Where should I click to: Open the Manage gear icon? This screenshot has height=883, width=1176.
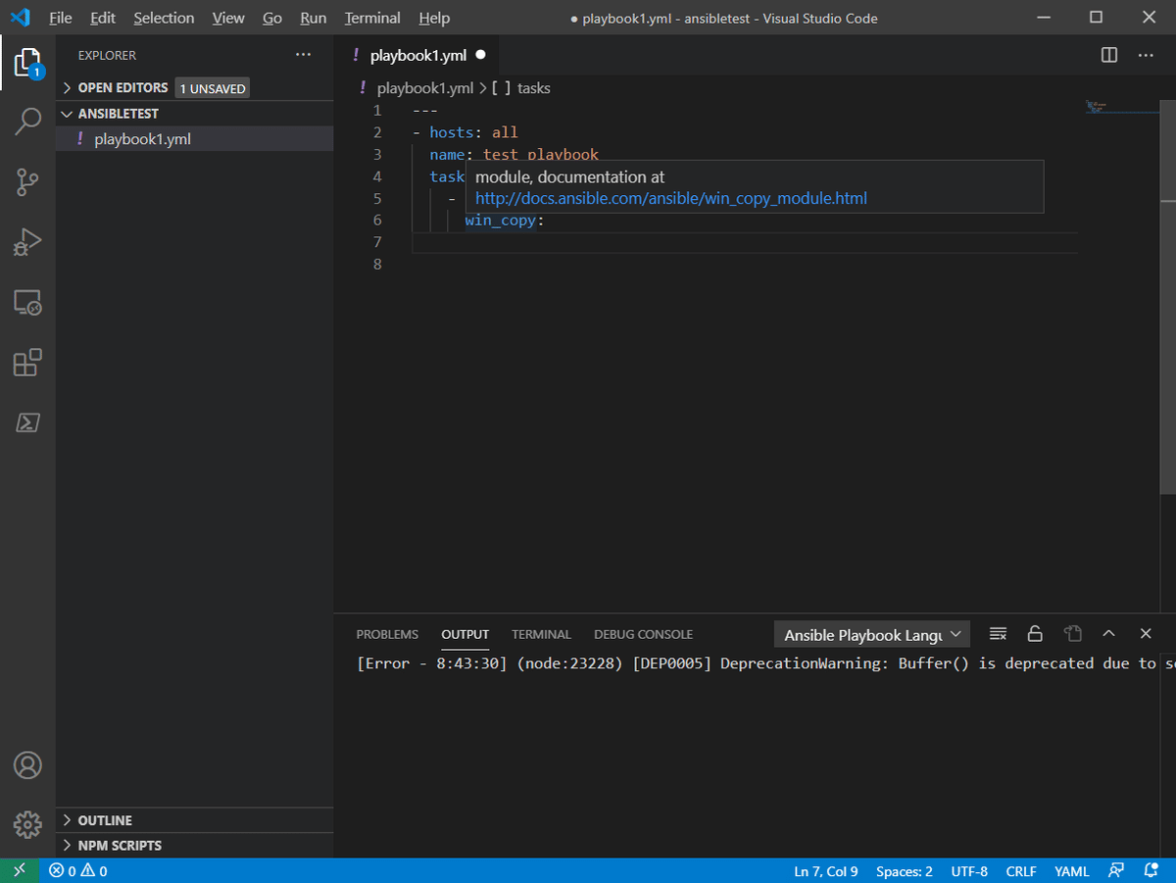pos(27,824)
